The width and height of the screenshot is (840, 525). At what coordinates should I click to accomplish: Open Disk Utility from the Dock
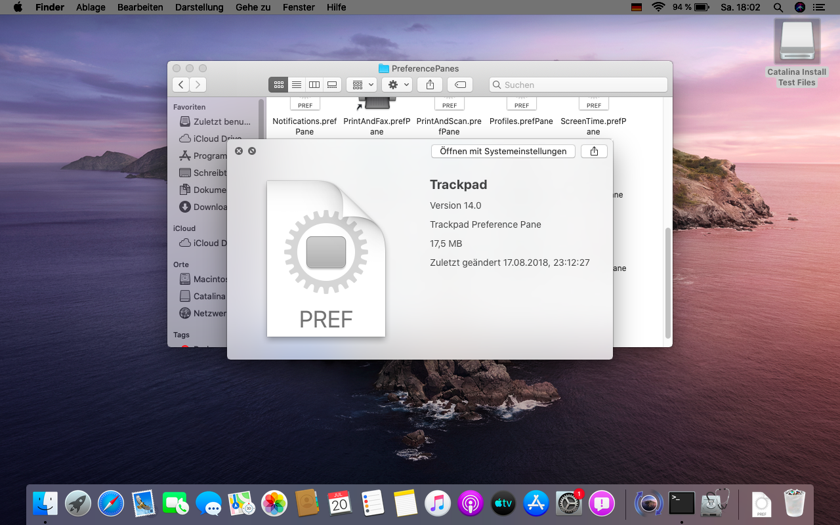[x=715, y=503]
